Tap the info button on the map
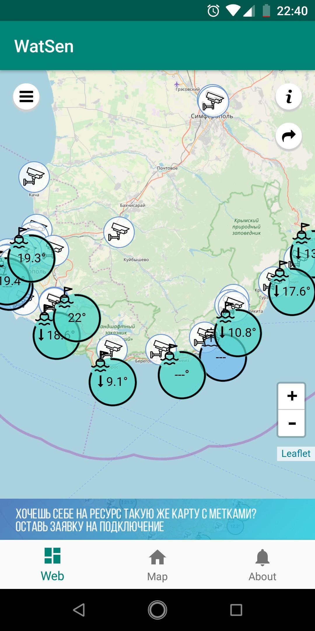The width and height of the screenshot is (315, 631). [x=288, y=97]
